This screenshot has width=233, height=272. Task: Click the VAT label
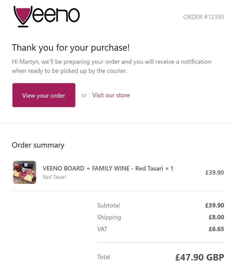(x=102, y=229)
